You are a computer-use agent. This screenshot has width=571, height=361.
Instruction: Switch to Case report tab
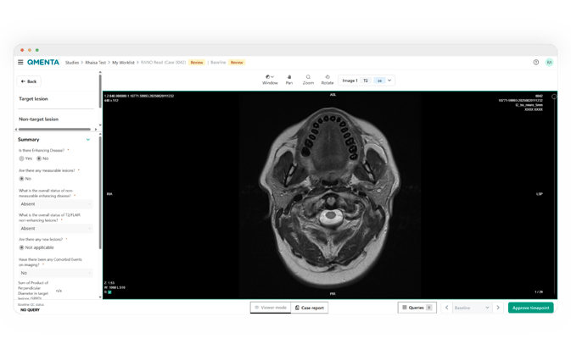tap(310, 308)
